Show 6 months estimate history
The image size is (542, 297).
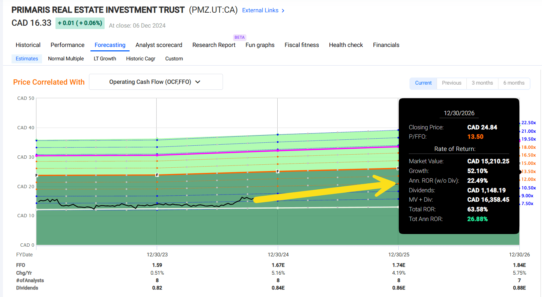click(514, 83)
